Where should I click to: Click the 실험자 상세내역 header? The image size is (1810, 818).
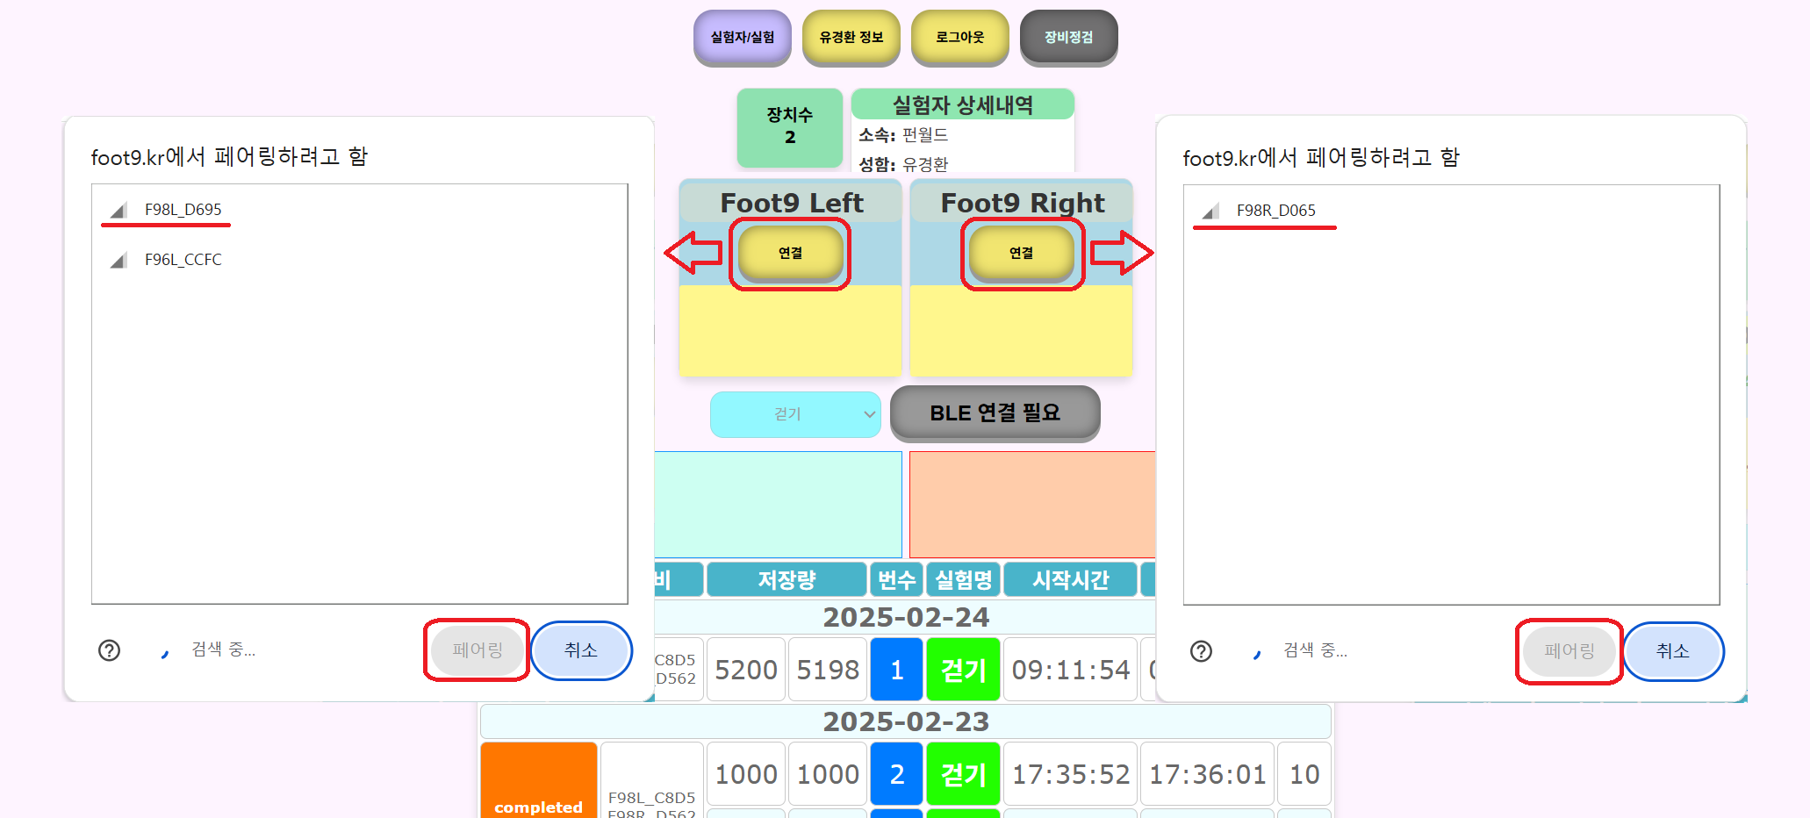point(963,104)
